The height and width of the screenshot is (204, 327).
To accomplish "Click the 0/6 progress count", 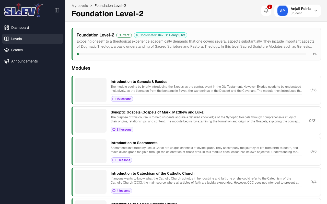I will (313, 151).
